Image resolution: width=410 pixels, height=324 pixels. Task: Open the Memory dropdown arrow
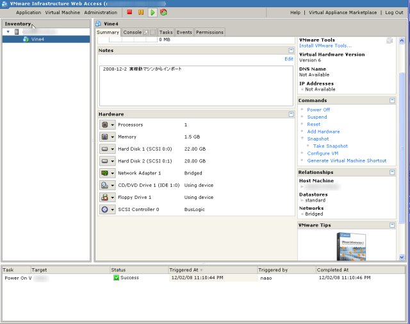click(x=113, y=137)
